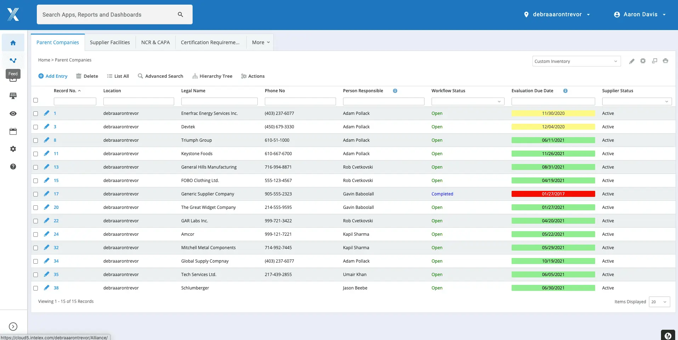
Task: Click Add Entry button
Action: (53, 76)
